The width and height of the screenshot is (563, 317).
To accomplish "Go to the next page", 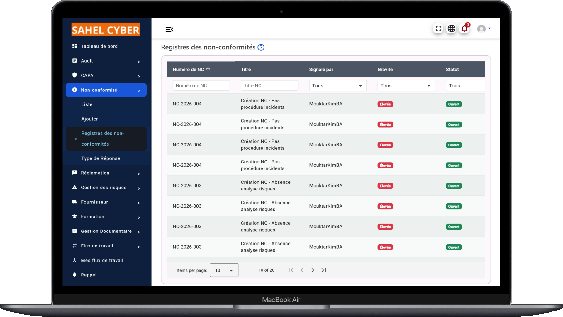I will 313,270.
